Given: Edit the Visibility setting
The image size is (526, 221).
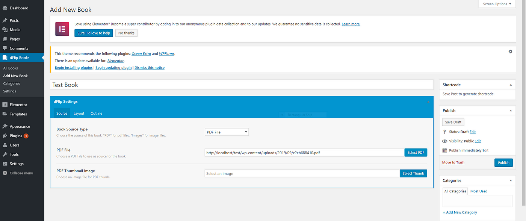Looking at the screenshot, I should [478, 141].
